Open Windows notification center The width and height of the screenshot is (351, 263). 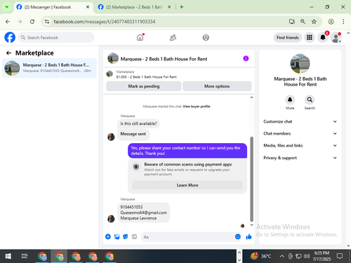[340, 256]
